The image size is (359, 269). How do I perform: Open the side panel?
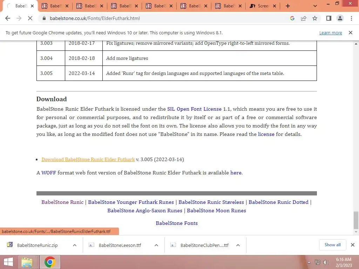point(329,18)
